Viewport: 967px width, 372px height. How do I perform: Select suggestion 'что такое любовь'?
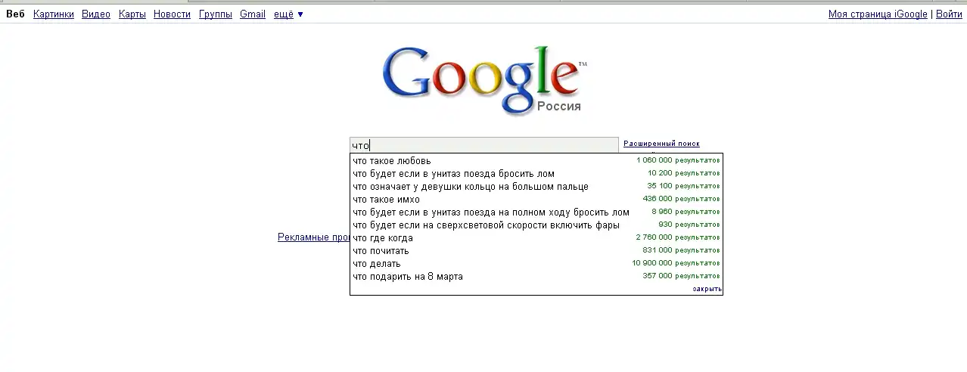click(x=392, y=160)
